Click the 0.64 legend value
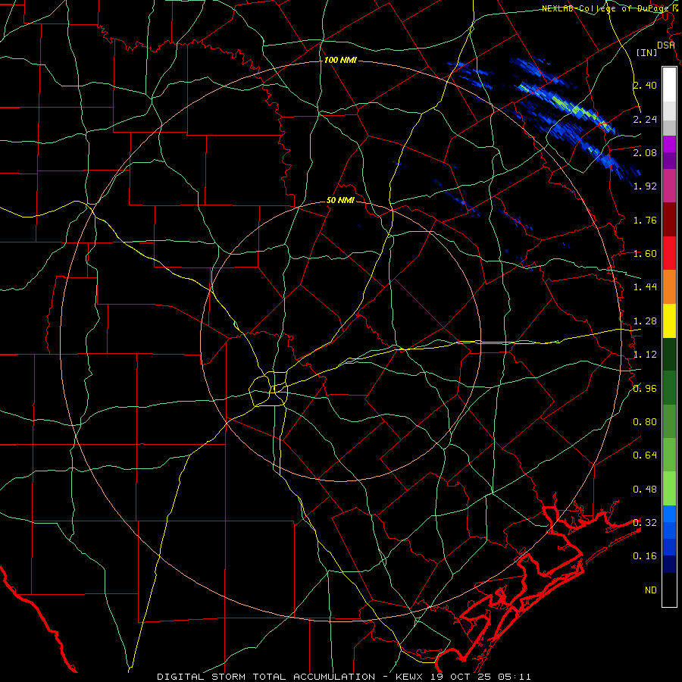 (x=645, y=455)
